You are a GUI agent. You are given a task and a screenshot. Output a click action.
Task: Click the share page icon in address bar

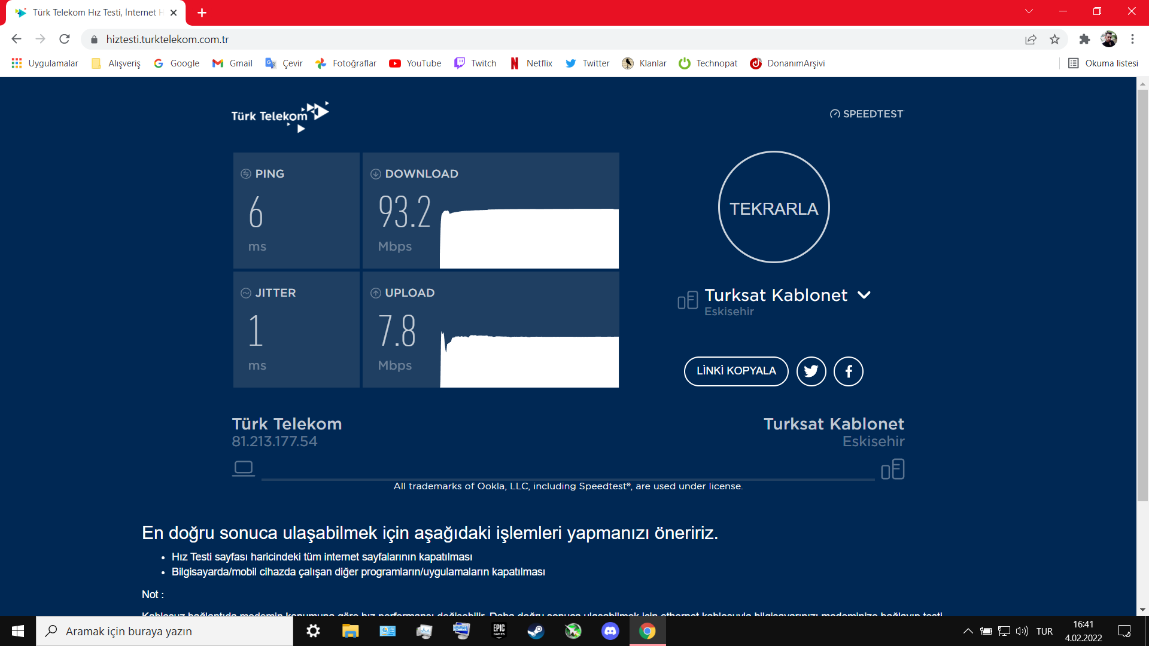[1031, 39]
